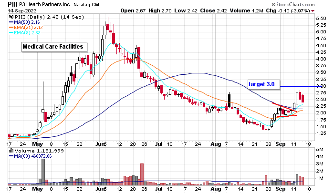334x193 pixels.
Task: Click the volume bar icon beside Volume 1,181,999
Action: 11,151
